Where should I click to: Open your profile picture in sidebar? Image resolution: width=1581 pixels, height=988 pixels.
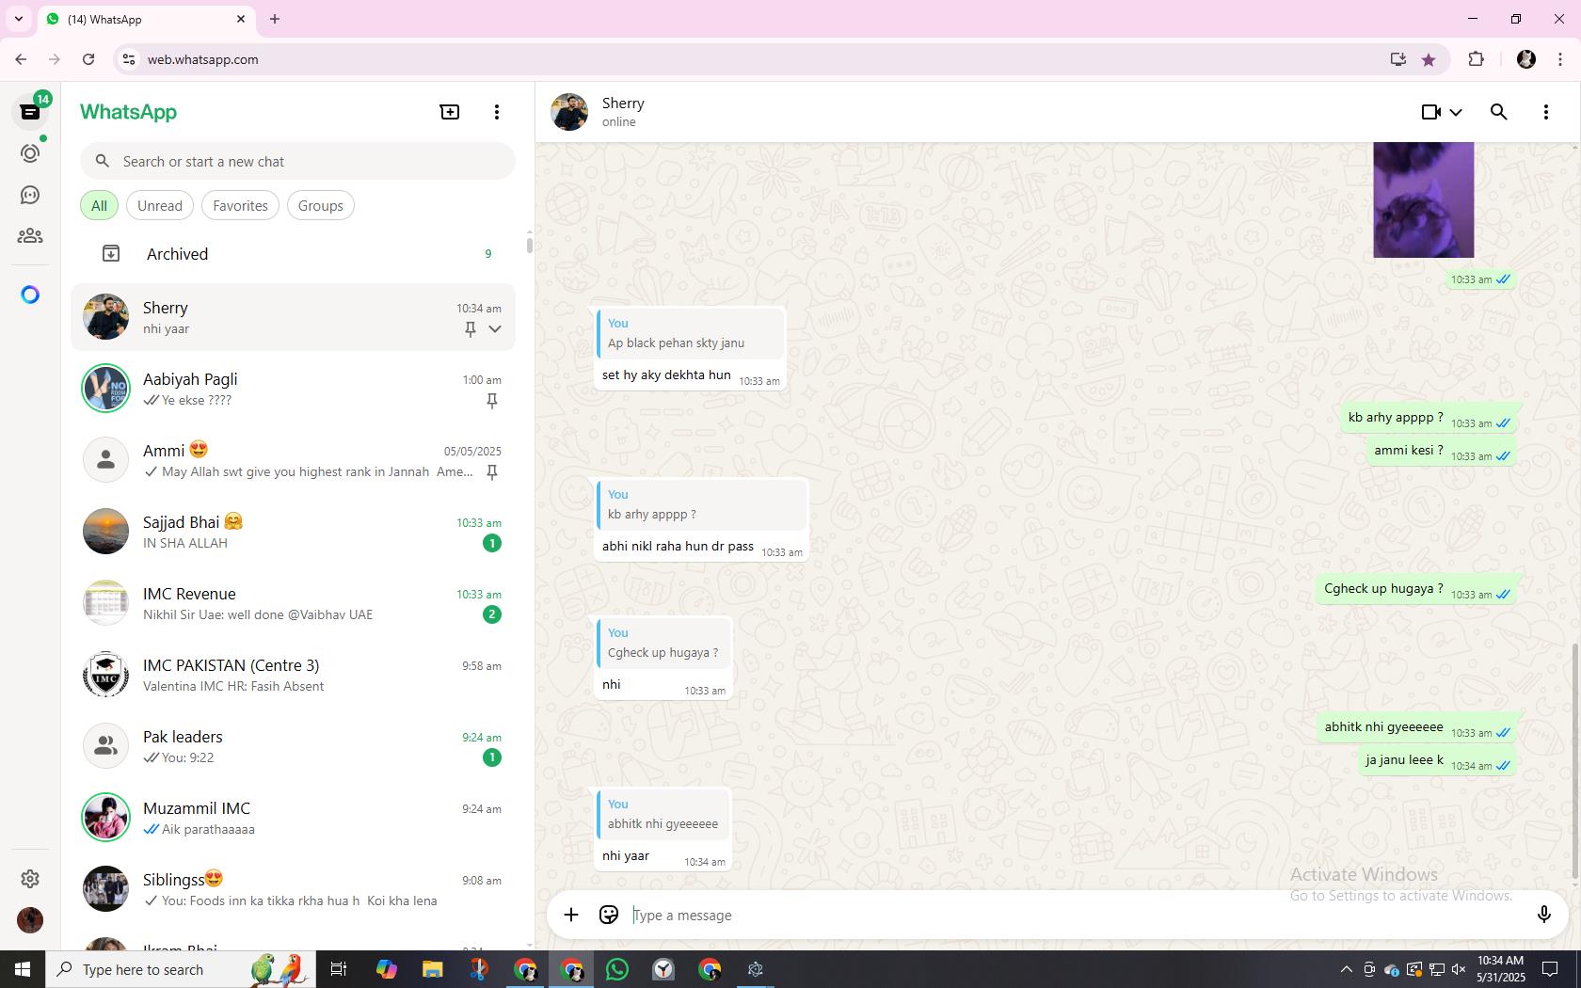pos(30,919)
